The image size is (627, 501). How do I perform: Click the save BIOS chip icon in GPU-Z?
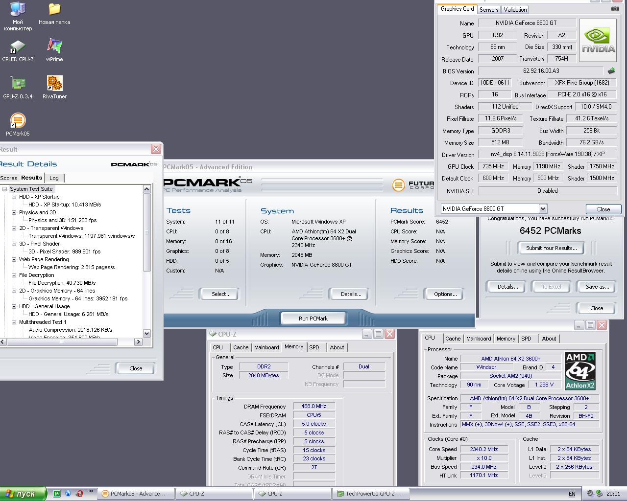611,71
